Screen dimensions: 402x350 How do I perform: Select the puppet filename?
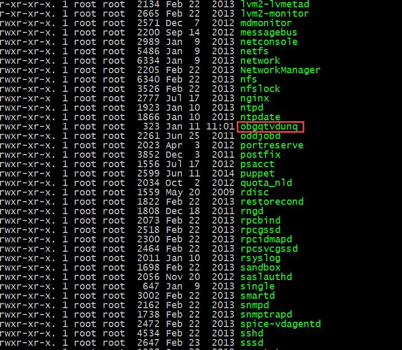257,174
